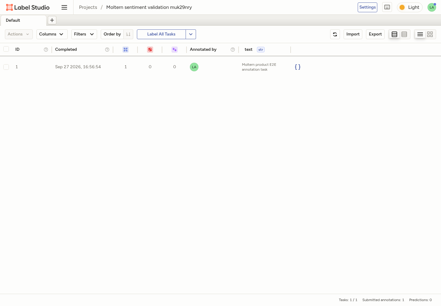441x306 pixels.
Task: Open the hamburger navigation menu
Action: pos(64,7)
